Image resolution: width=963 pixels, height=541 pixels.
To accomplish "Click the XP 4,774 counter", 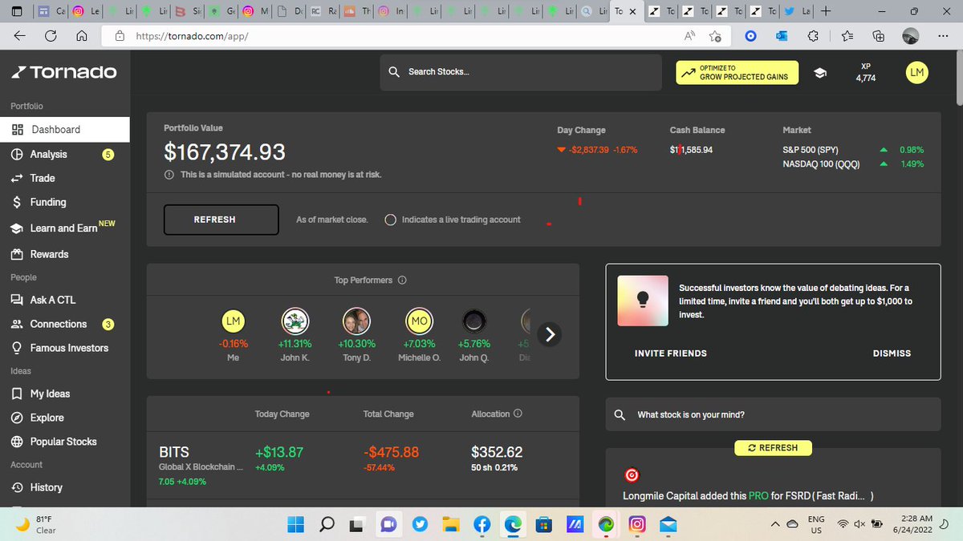I will coord(866,73).
